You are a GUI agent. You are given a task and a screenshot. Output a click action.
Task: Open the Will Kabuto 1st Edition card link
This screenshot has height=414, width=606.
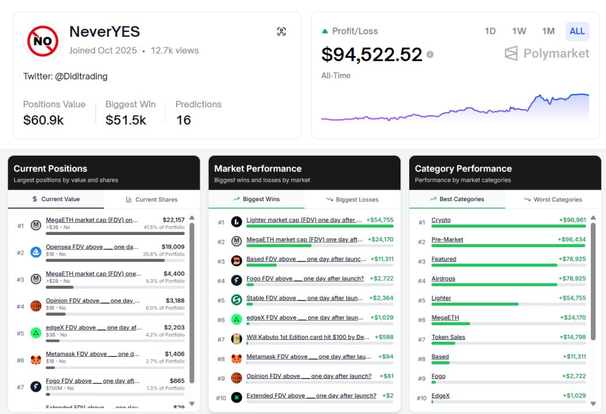tap(308, 337)
